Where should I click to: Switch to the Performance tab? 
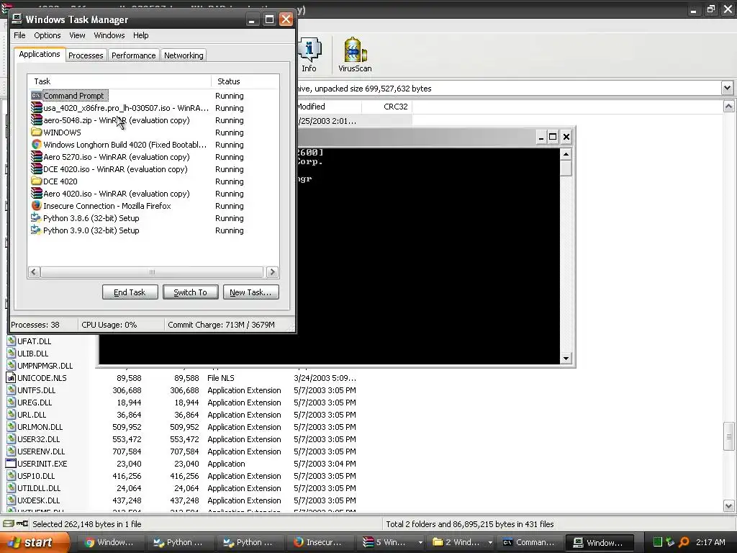point(133,55)
